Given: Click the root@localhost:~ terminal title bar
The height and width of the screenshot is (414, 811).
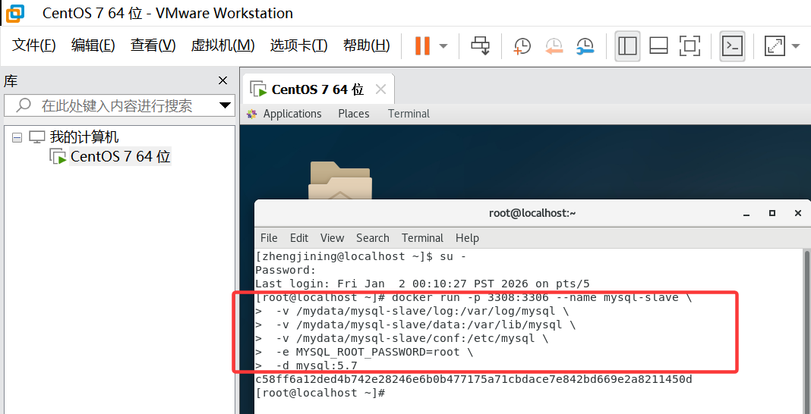Looking at the screenshot, I should click(x=532, y=213).
